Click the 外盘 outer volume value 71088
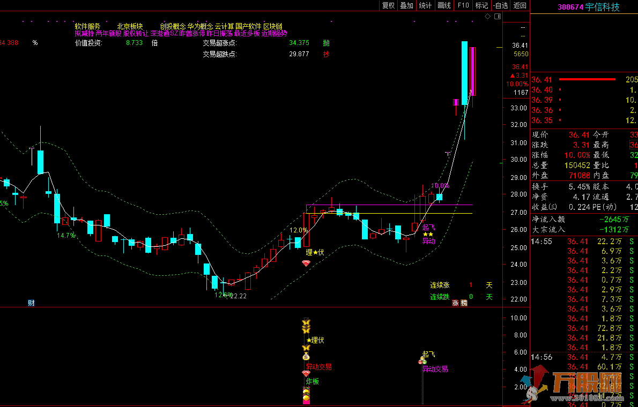 click(579, 176)
